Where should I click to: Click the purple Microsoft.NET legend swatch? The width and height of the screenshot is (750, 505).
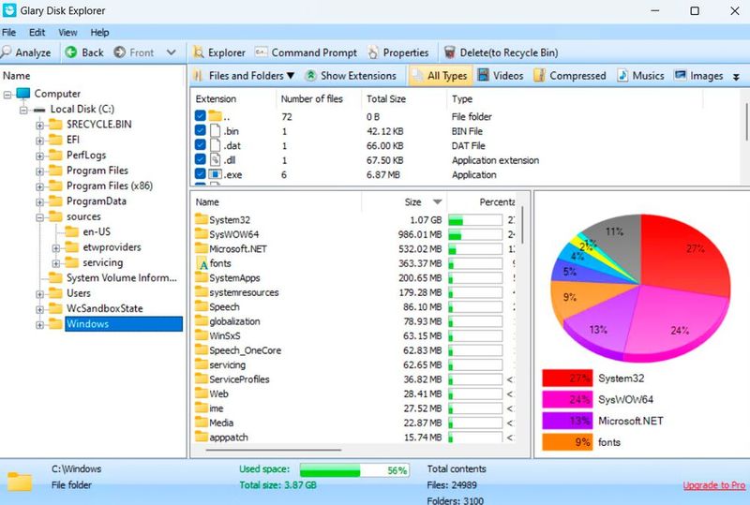coord(567,421)
